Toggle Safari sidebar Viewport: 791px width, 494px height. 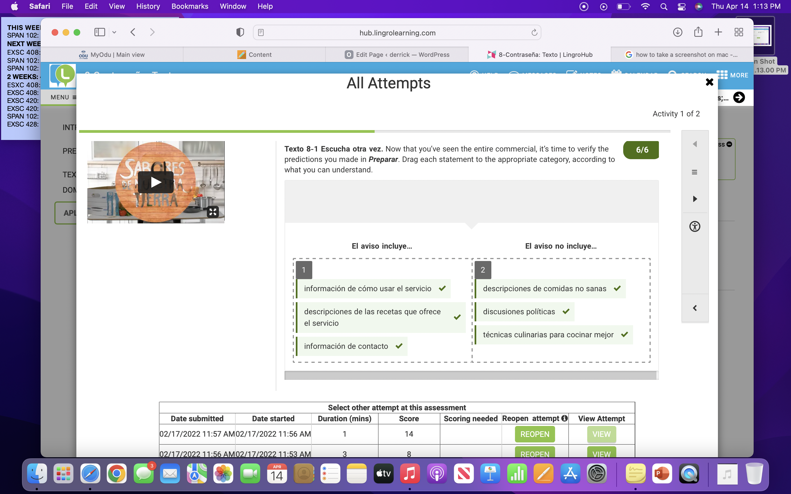click(99, 32)
